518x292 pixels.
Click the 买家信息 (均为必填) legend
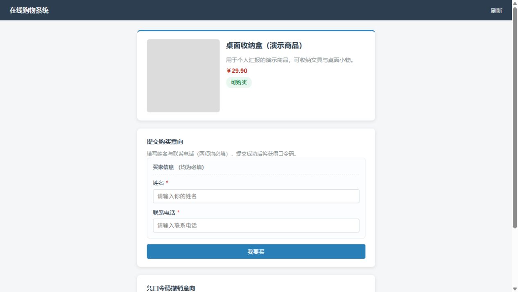pyautogui.click(x=178, y=167)
